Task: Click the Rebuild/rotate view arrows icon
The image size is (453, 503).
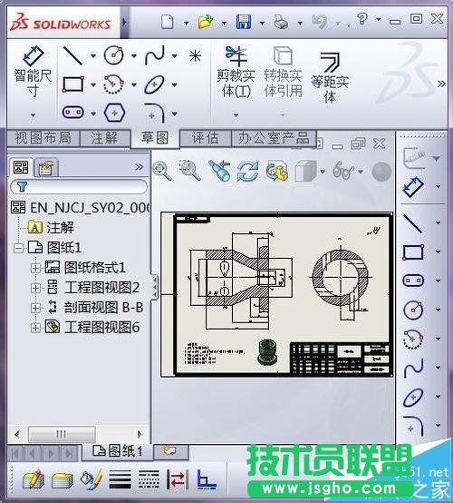Action: (247, 171)
